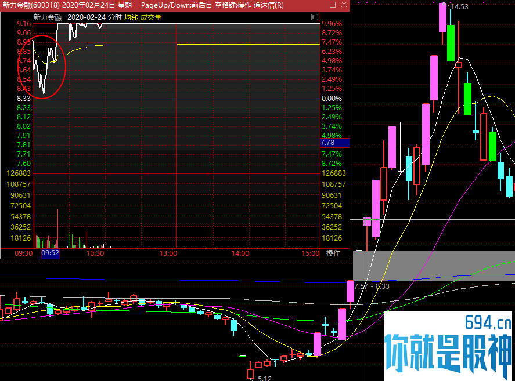The width and height of the screenshot is (515, 381).
Task: Click the 5.12 low price annotation
Action: click(x=265, y=378)
